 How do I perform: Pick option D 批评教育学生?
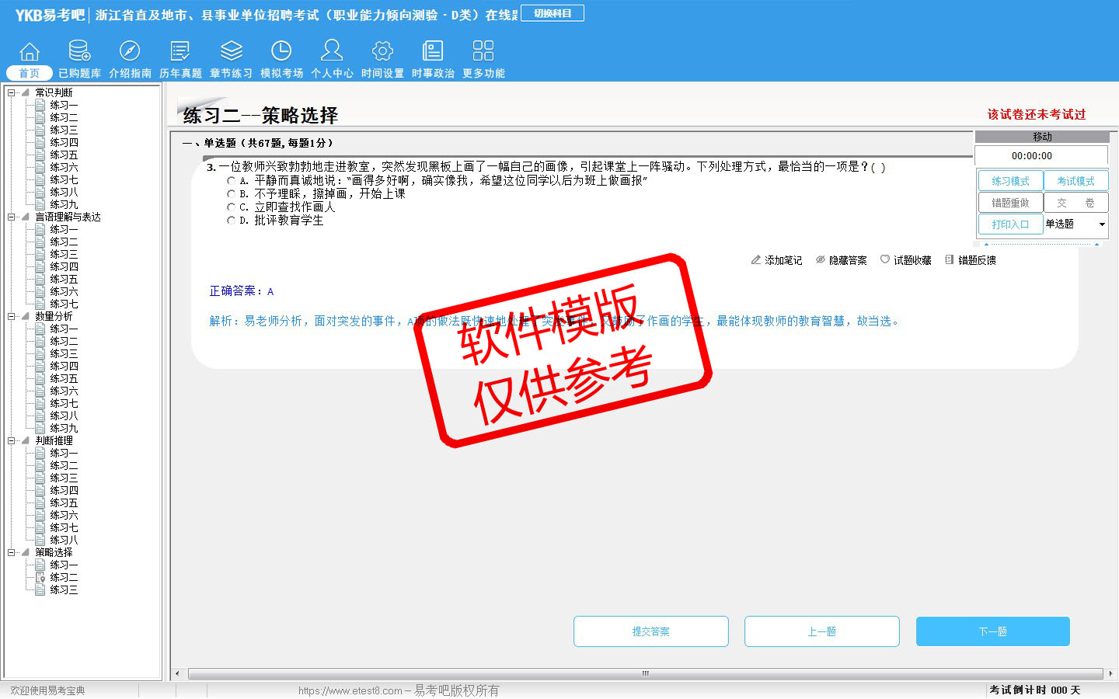click(x=231, y=221)
